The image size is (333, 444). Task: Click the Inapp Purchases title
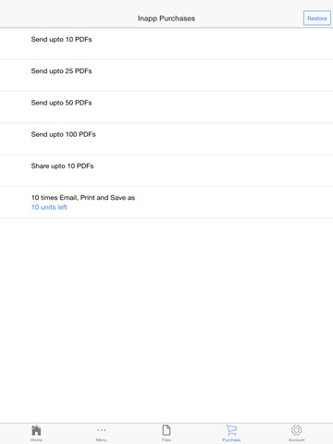[x=166, y=18]
